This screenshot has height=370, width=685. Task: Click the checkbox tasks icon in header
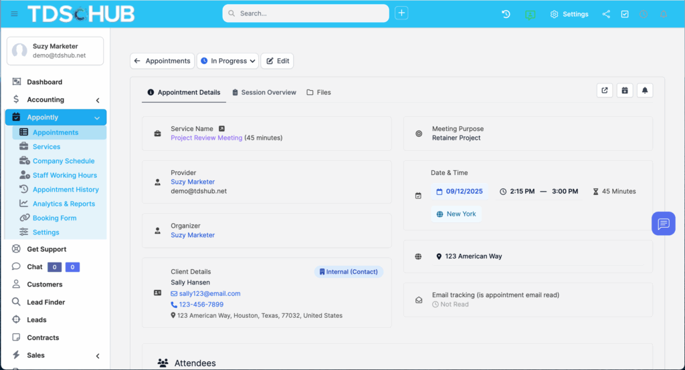[x=625, y=14]
